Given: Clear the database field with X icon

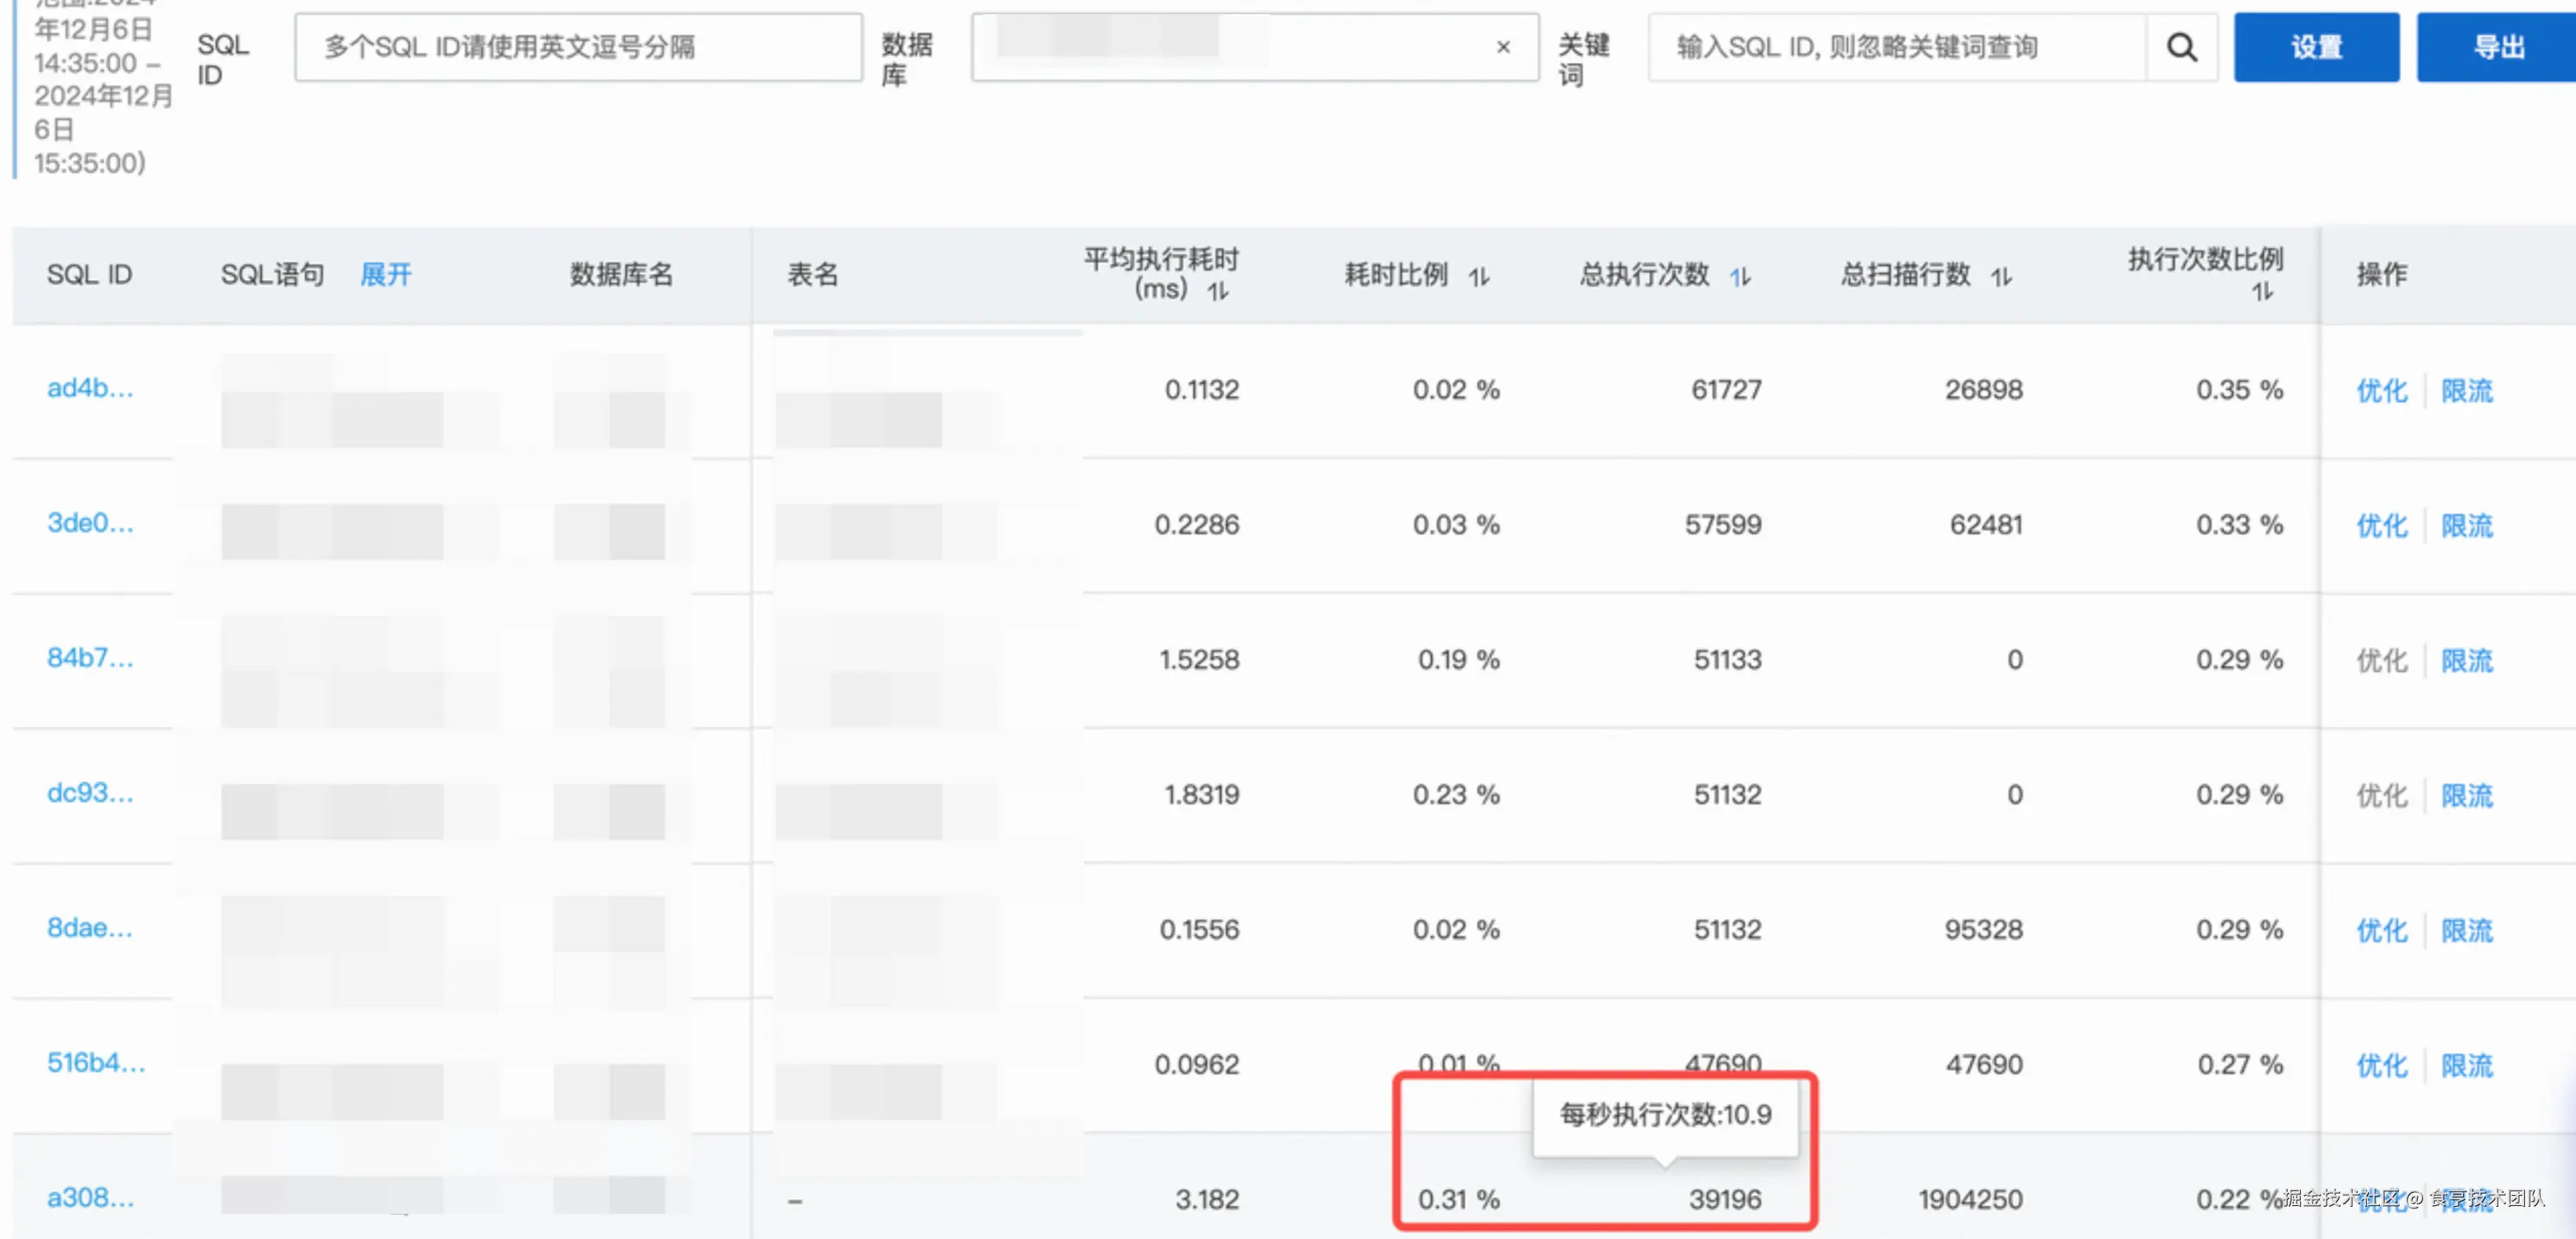Looking at the screenshot, I should tap(1502, 47).
